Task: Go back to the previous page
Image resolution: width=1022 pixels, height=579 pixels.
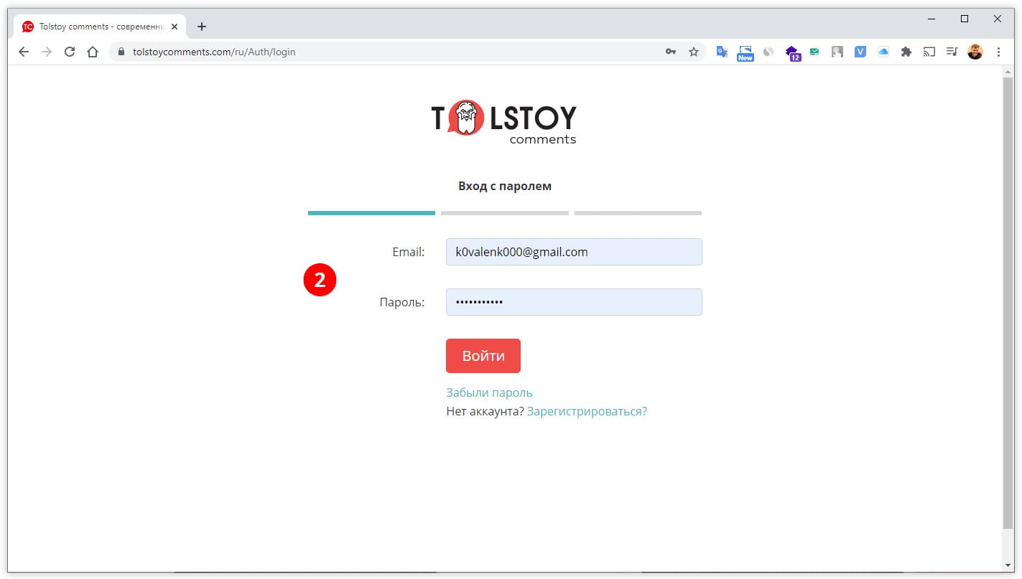Action: coord(24,52)
